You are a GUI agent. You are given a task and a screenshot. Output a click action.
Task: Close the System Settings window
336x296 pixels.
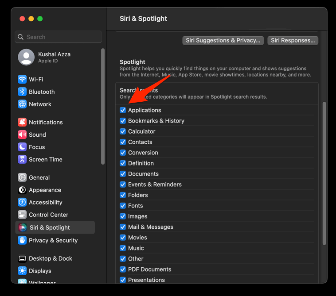22,19
